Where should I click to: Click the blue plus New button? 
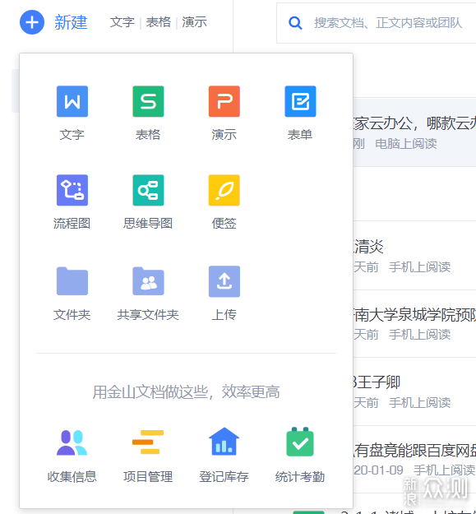(x=32, y=22)
